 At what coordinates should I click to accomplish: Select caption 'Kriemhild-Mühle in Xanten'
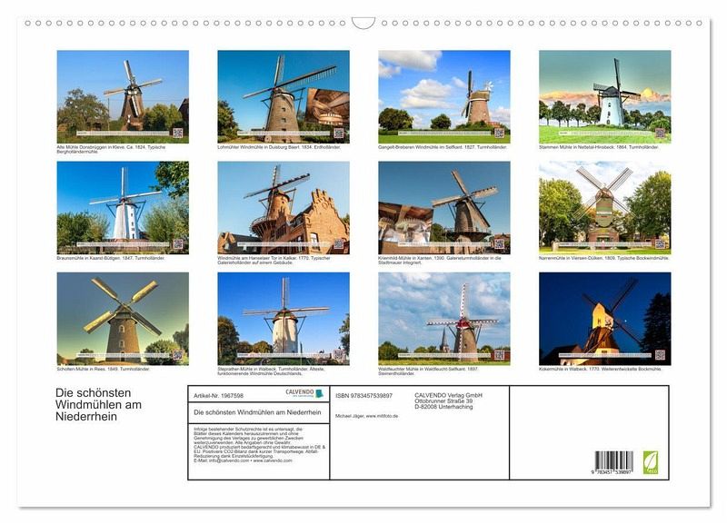pos(405,258)
